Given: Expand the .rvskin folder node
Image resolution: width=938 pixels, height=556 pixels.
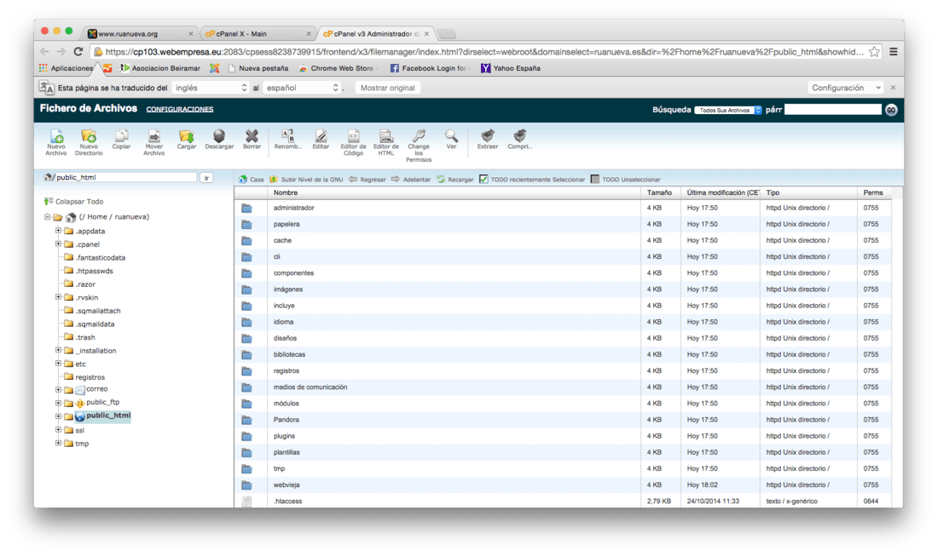Looking at the screenshot, I should point(58,297).
